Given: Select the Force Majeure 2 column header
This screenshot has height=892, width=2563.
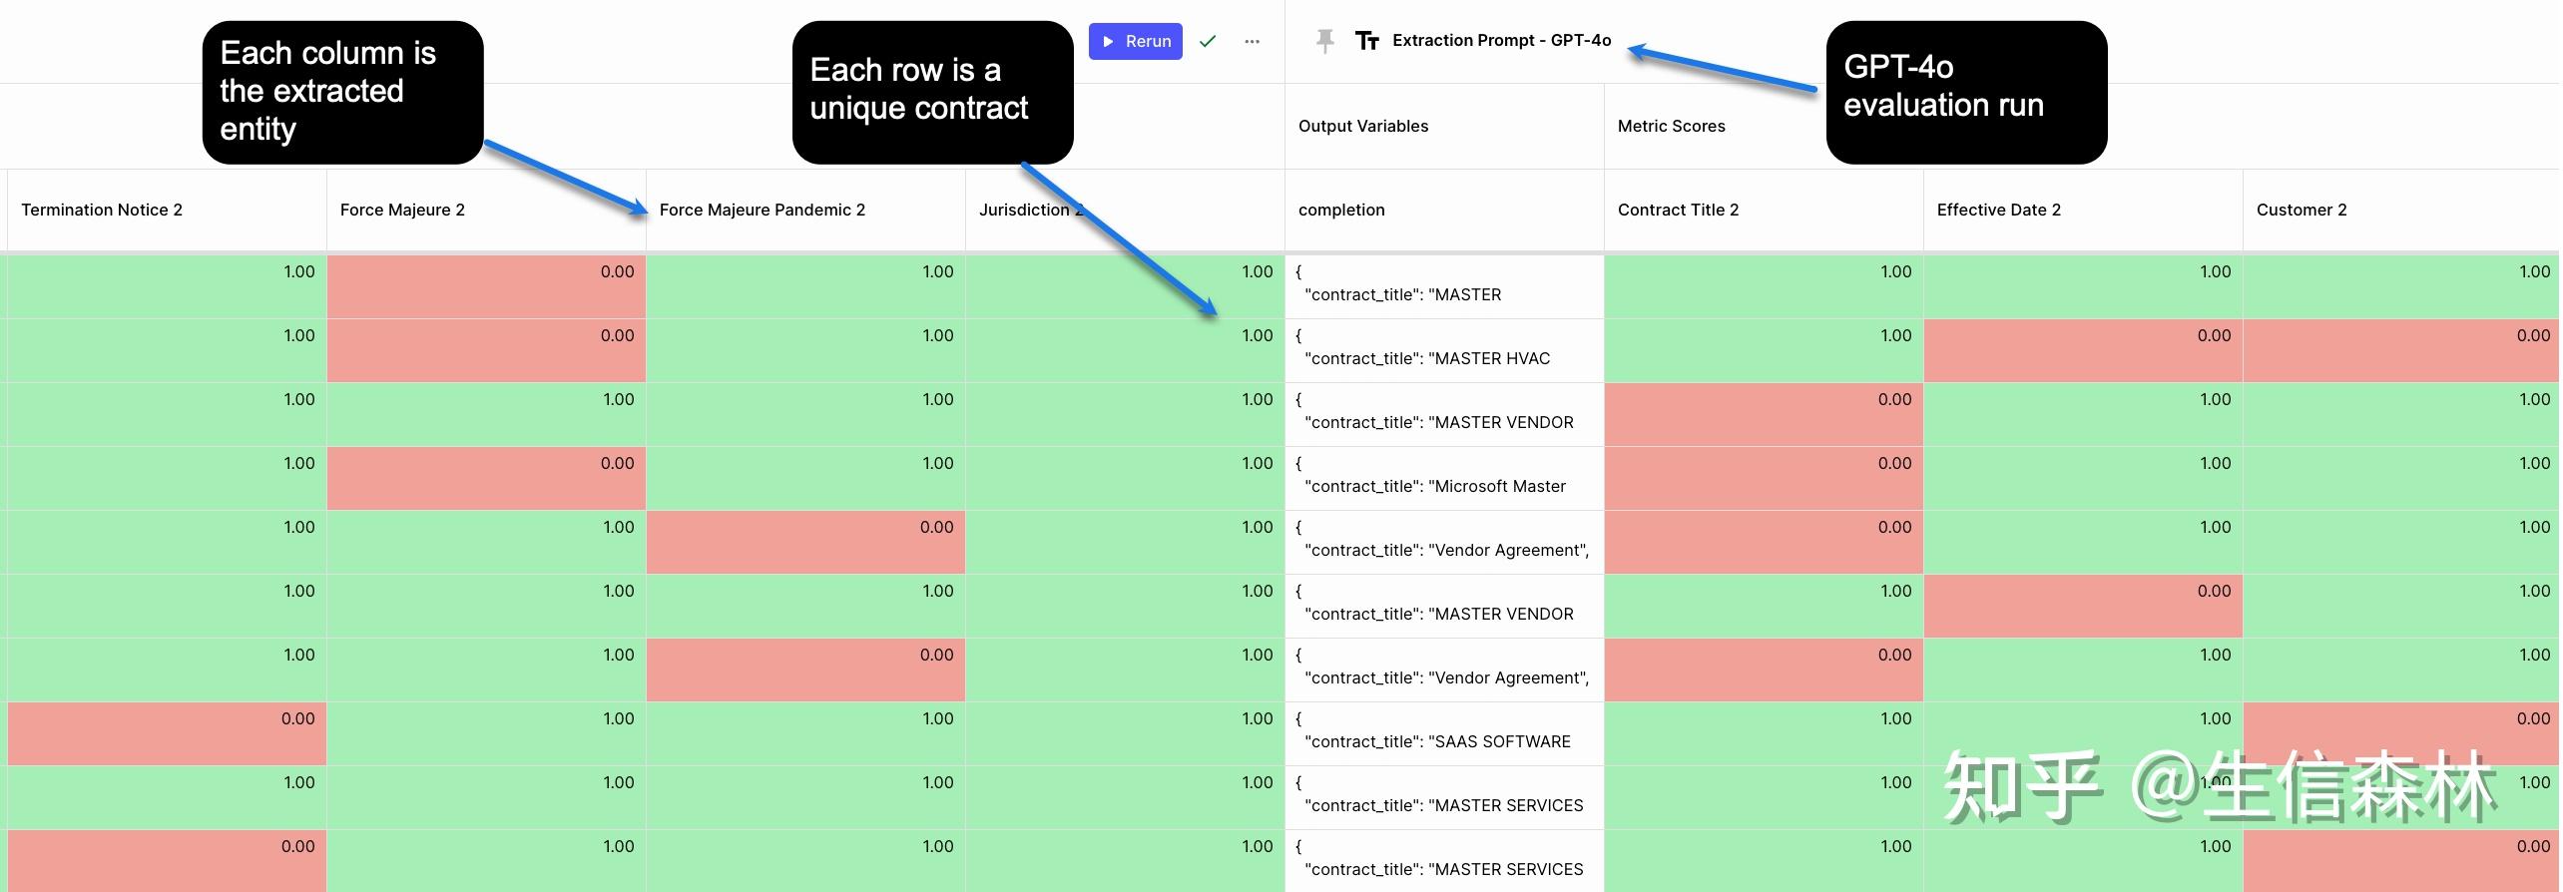Looking at the screenshot, I should tap(486, 210).
